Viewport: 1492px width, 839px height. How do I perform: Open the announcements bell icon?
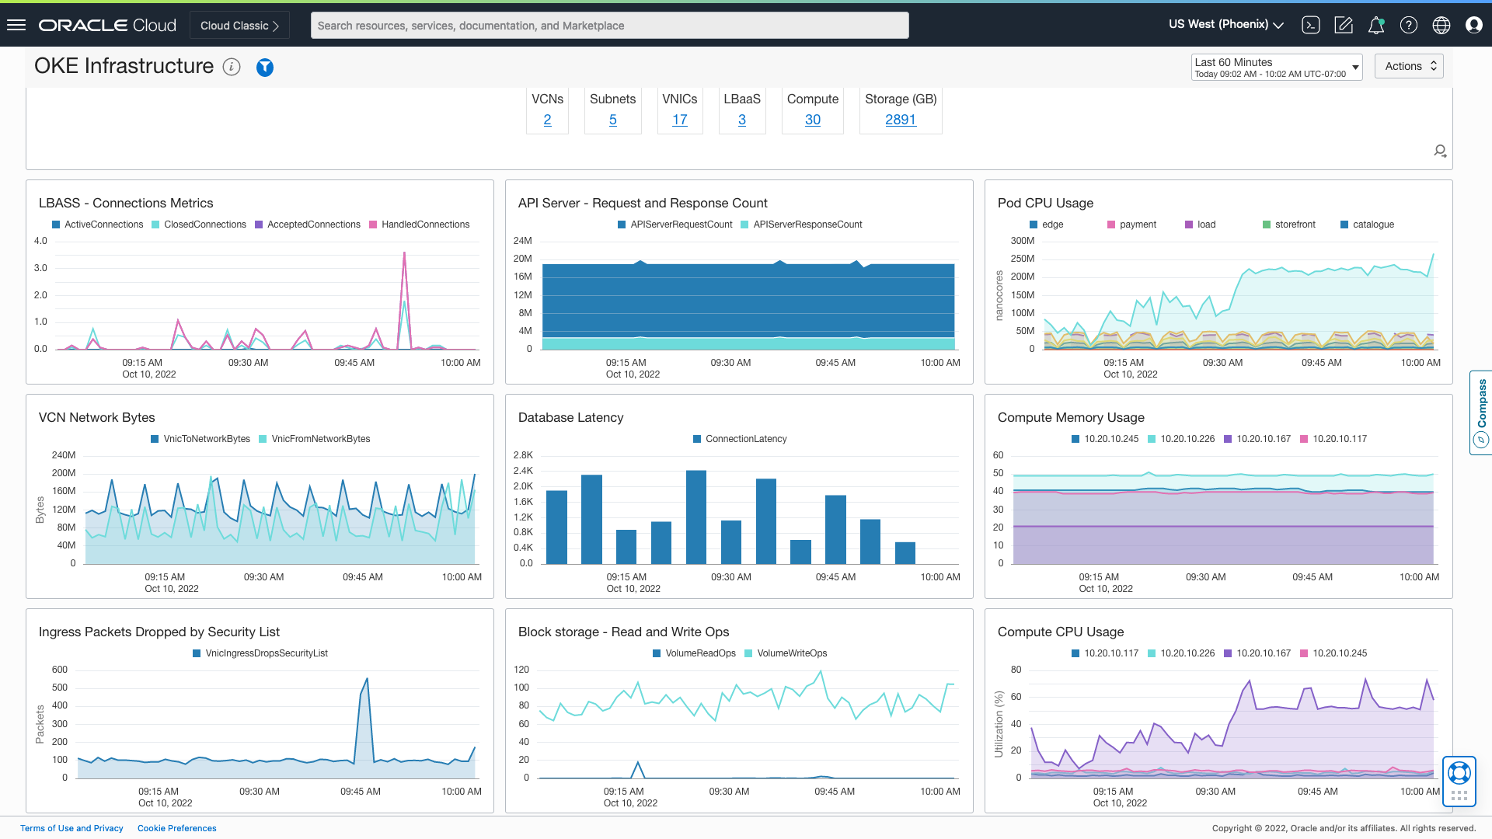[1376, 25]
